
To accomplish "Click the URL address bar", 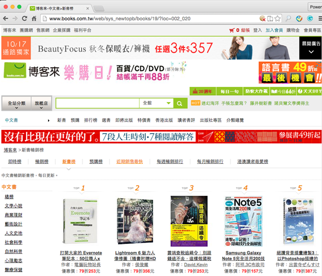I will [x=150, y=19].
